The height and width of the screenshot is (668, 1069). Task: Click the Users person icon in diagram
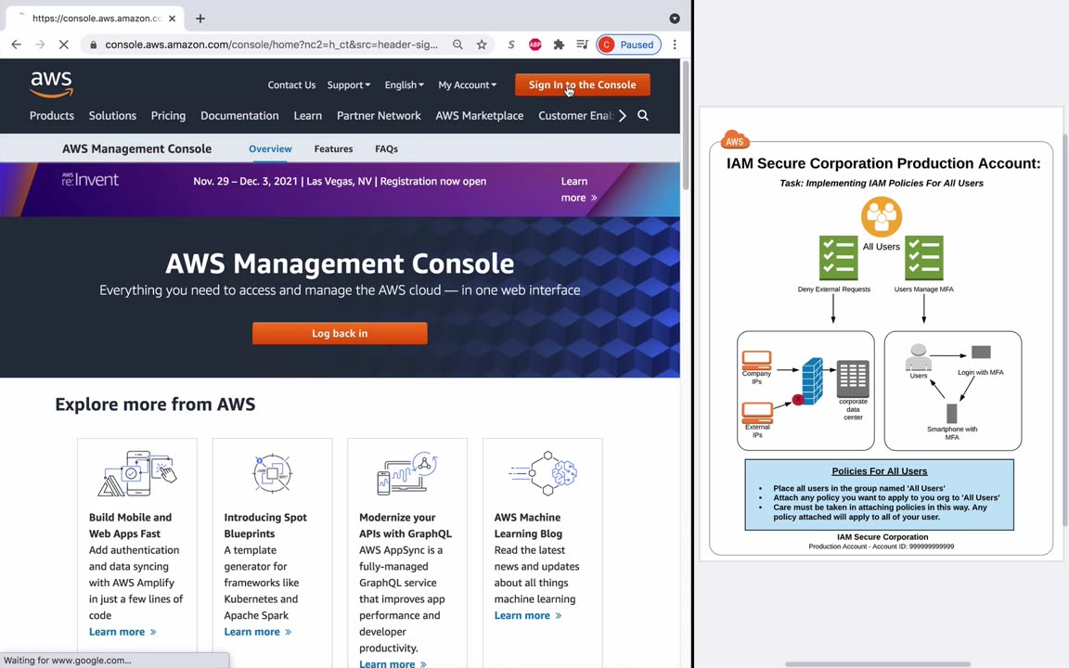point(919,358)
